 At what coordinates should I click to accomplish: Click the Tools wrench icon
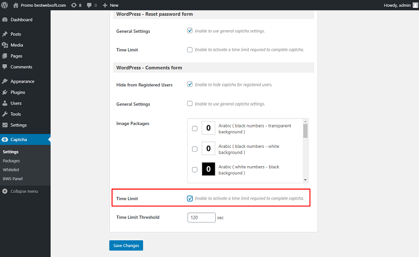coord(5,114)
